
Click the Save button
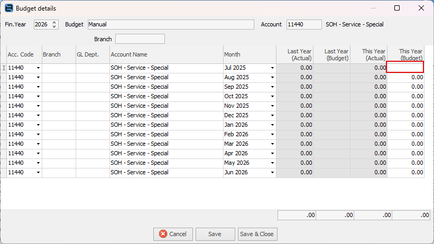(x=215, y=234)
